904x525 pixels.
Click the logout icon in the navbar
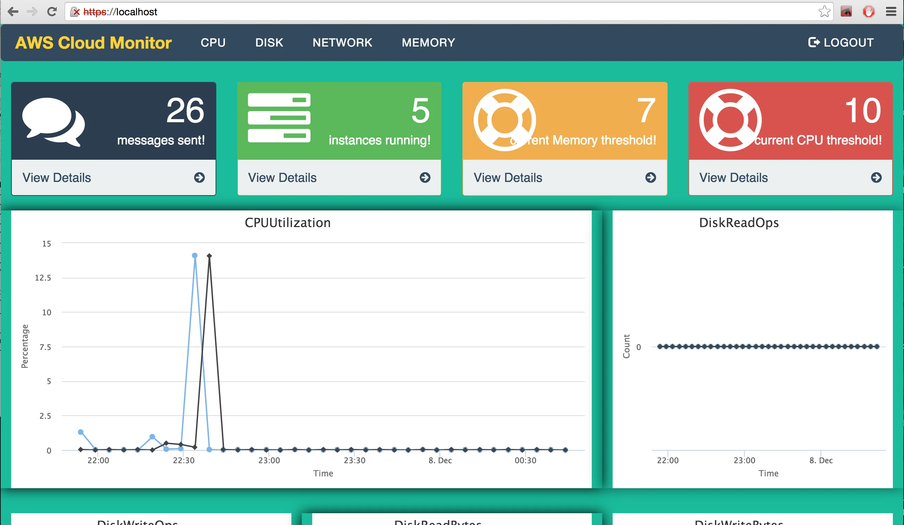click(814, 42)
